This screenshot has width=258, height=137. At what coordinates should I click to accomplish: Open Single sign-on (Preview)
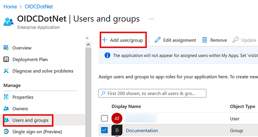(37, 132)
